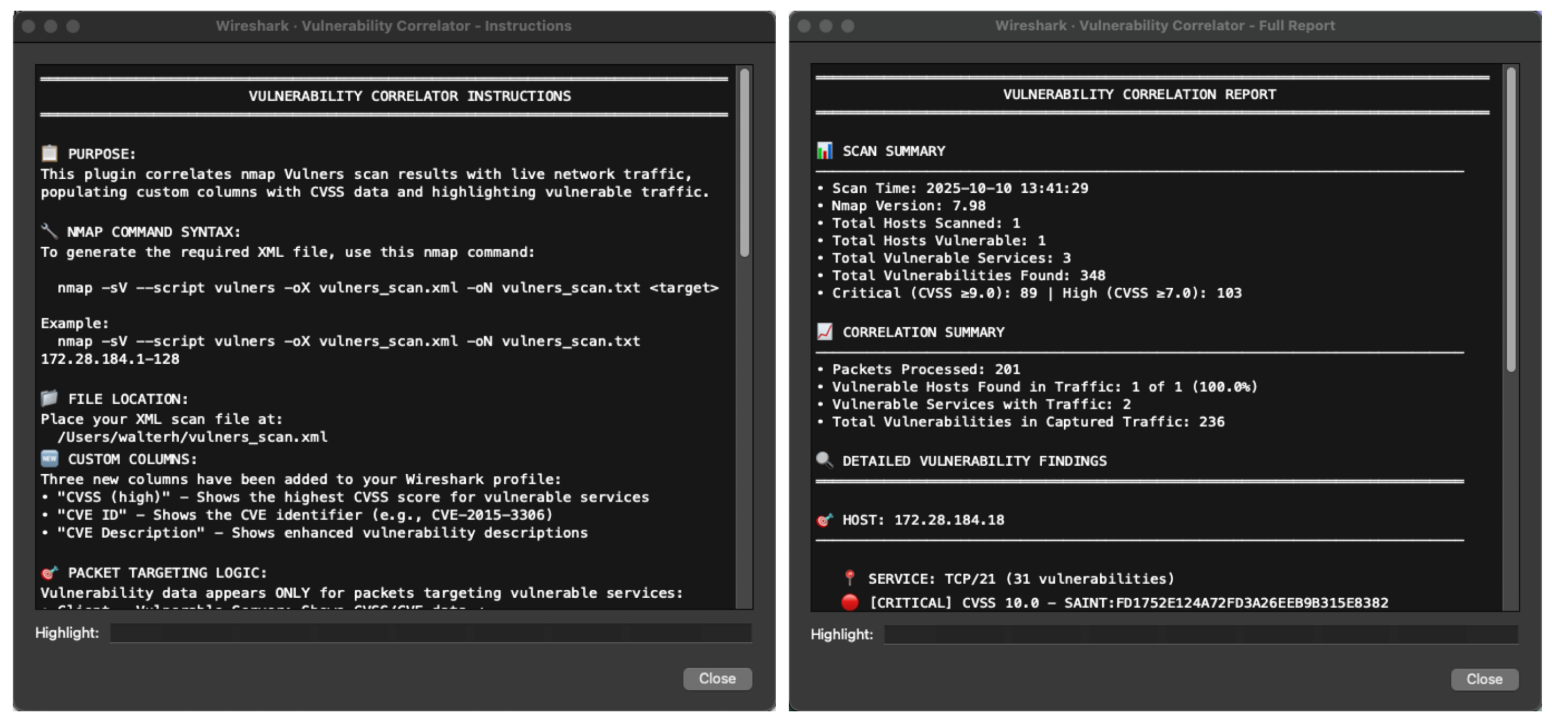Click the red circle beside CRITICAL CVSS 10.0

850,602
